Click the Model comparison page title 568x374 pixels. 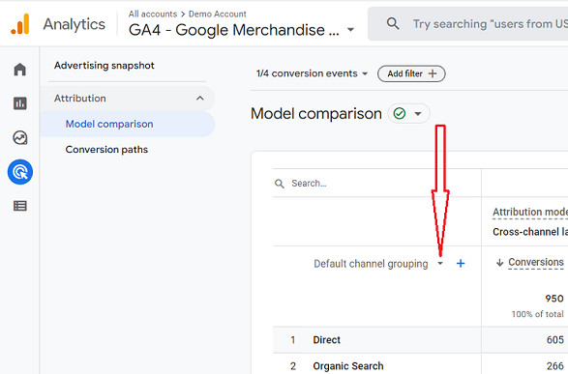[x=316, y=114]
